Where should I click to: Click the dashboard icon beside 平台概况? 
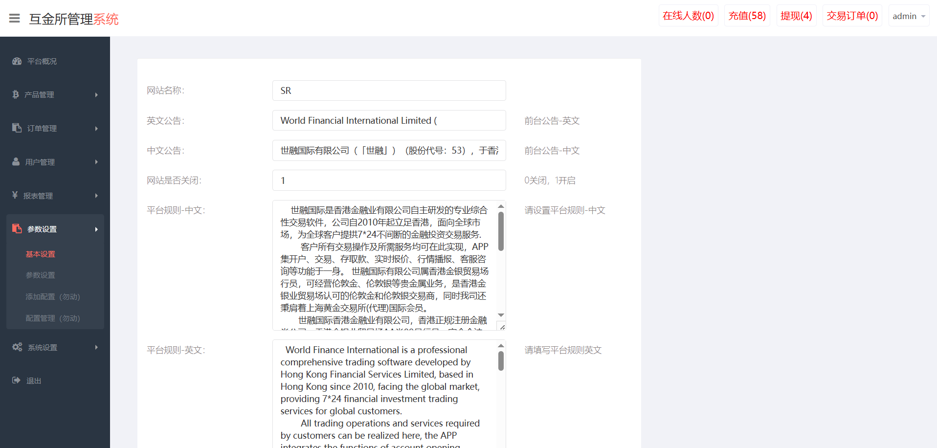pyautogui.click(x=17, y=61)
